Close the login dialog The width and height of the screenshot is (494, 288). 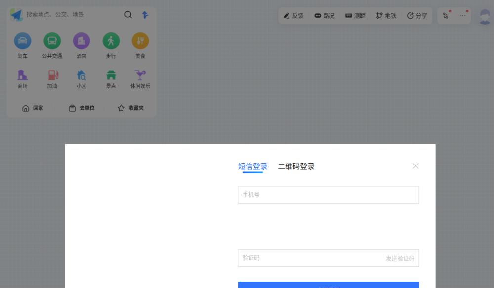point(415,166)
